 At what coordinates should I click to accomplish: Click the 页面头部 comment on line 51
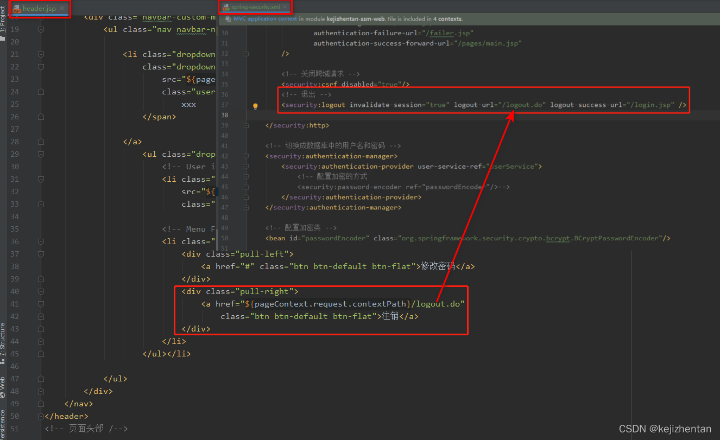click(86, 429)
